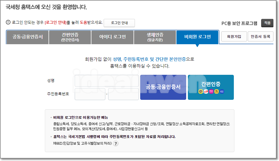Select the 생체인증 (얼굴·지문) tab

click(155, 37)
